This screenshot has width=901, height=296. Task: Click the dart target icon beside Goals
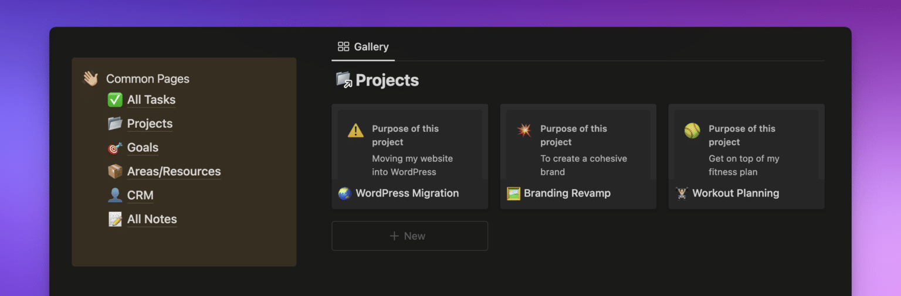(115, 148)
